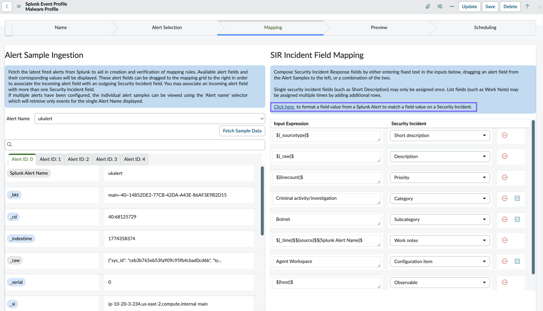This screenshot has width=543, height=311.
Task: Open value picker icon for Subcategory row
Action: click(x=517, y=219)
